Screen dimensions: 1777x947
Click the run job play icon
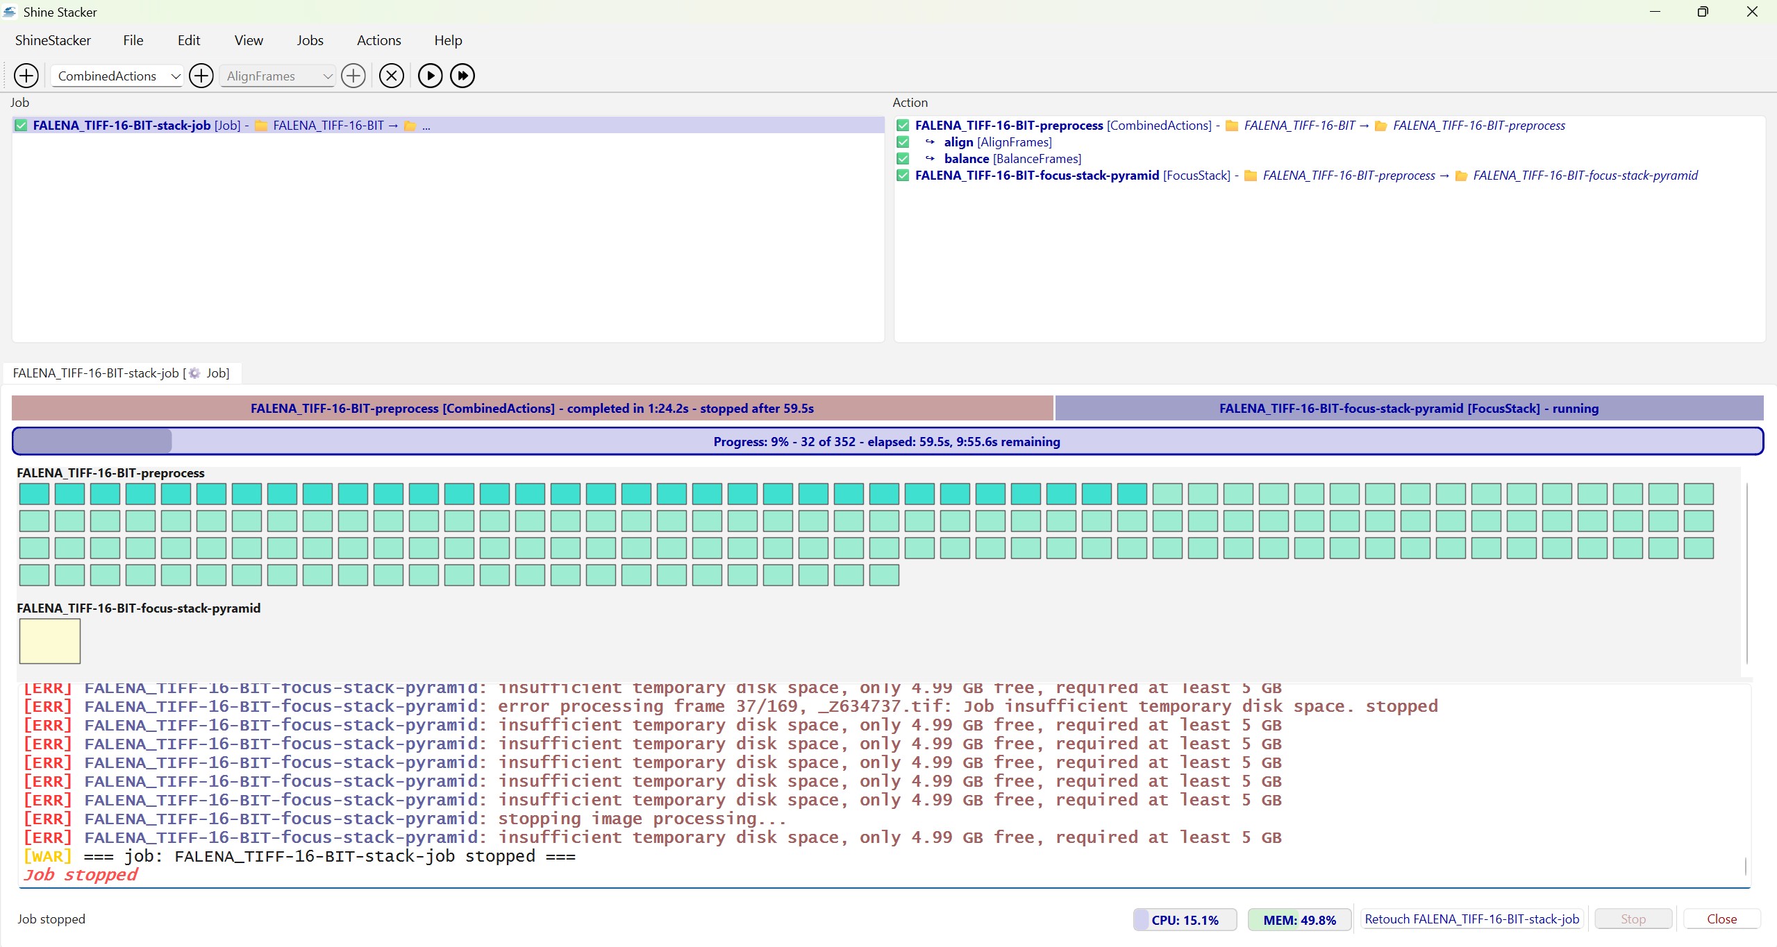coord(430,76)
